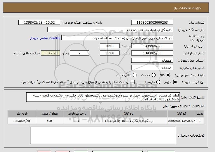The image size is (215, 152).
Task: Click the remaining days field showing 2
Action: (80, 53)
